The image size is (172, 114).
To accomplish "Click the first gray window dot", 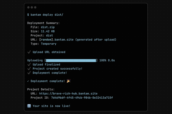I will 28,7.
